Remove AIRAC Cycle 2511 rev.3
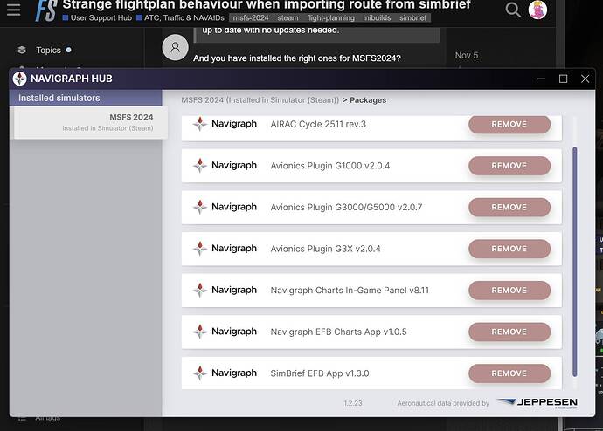This screenshot has height=431, width=603. click(509, 124)
